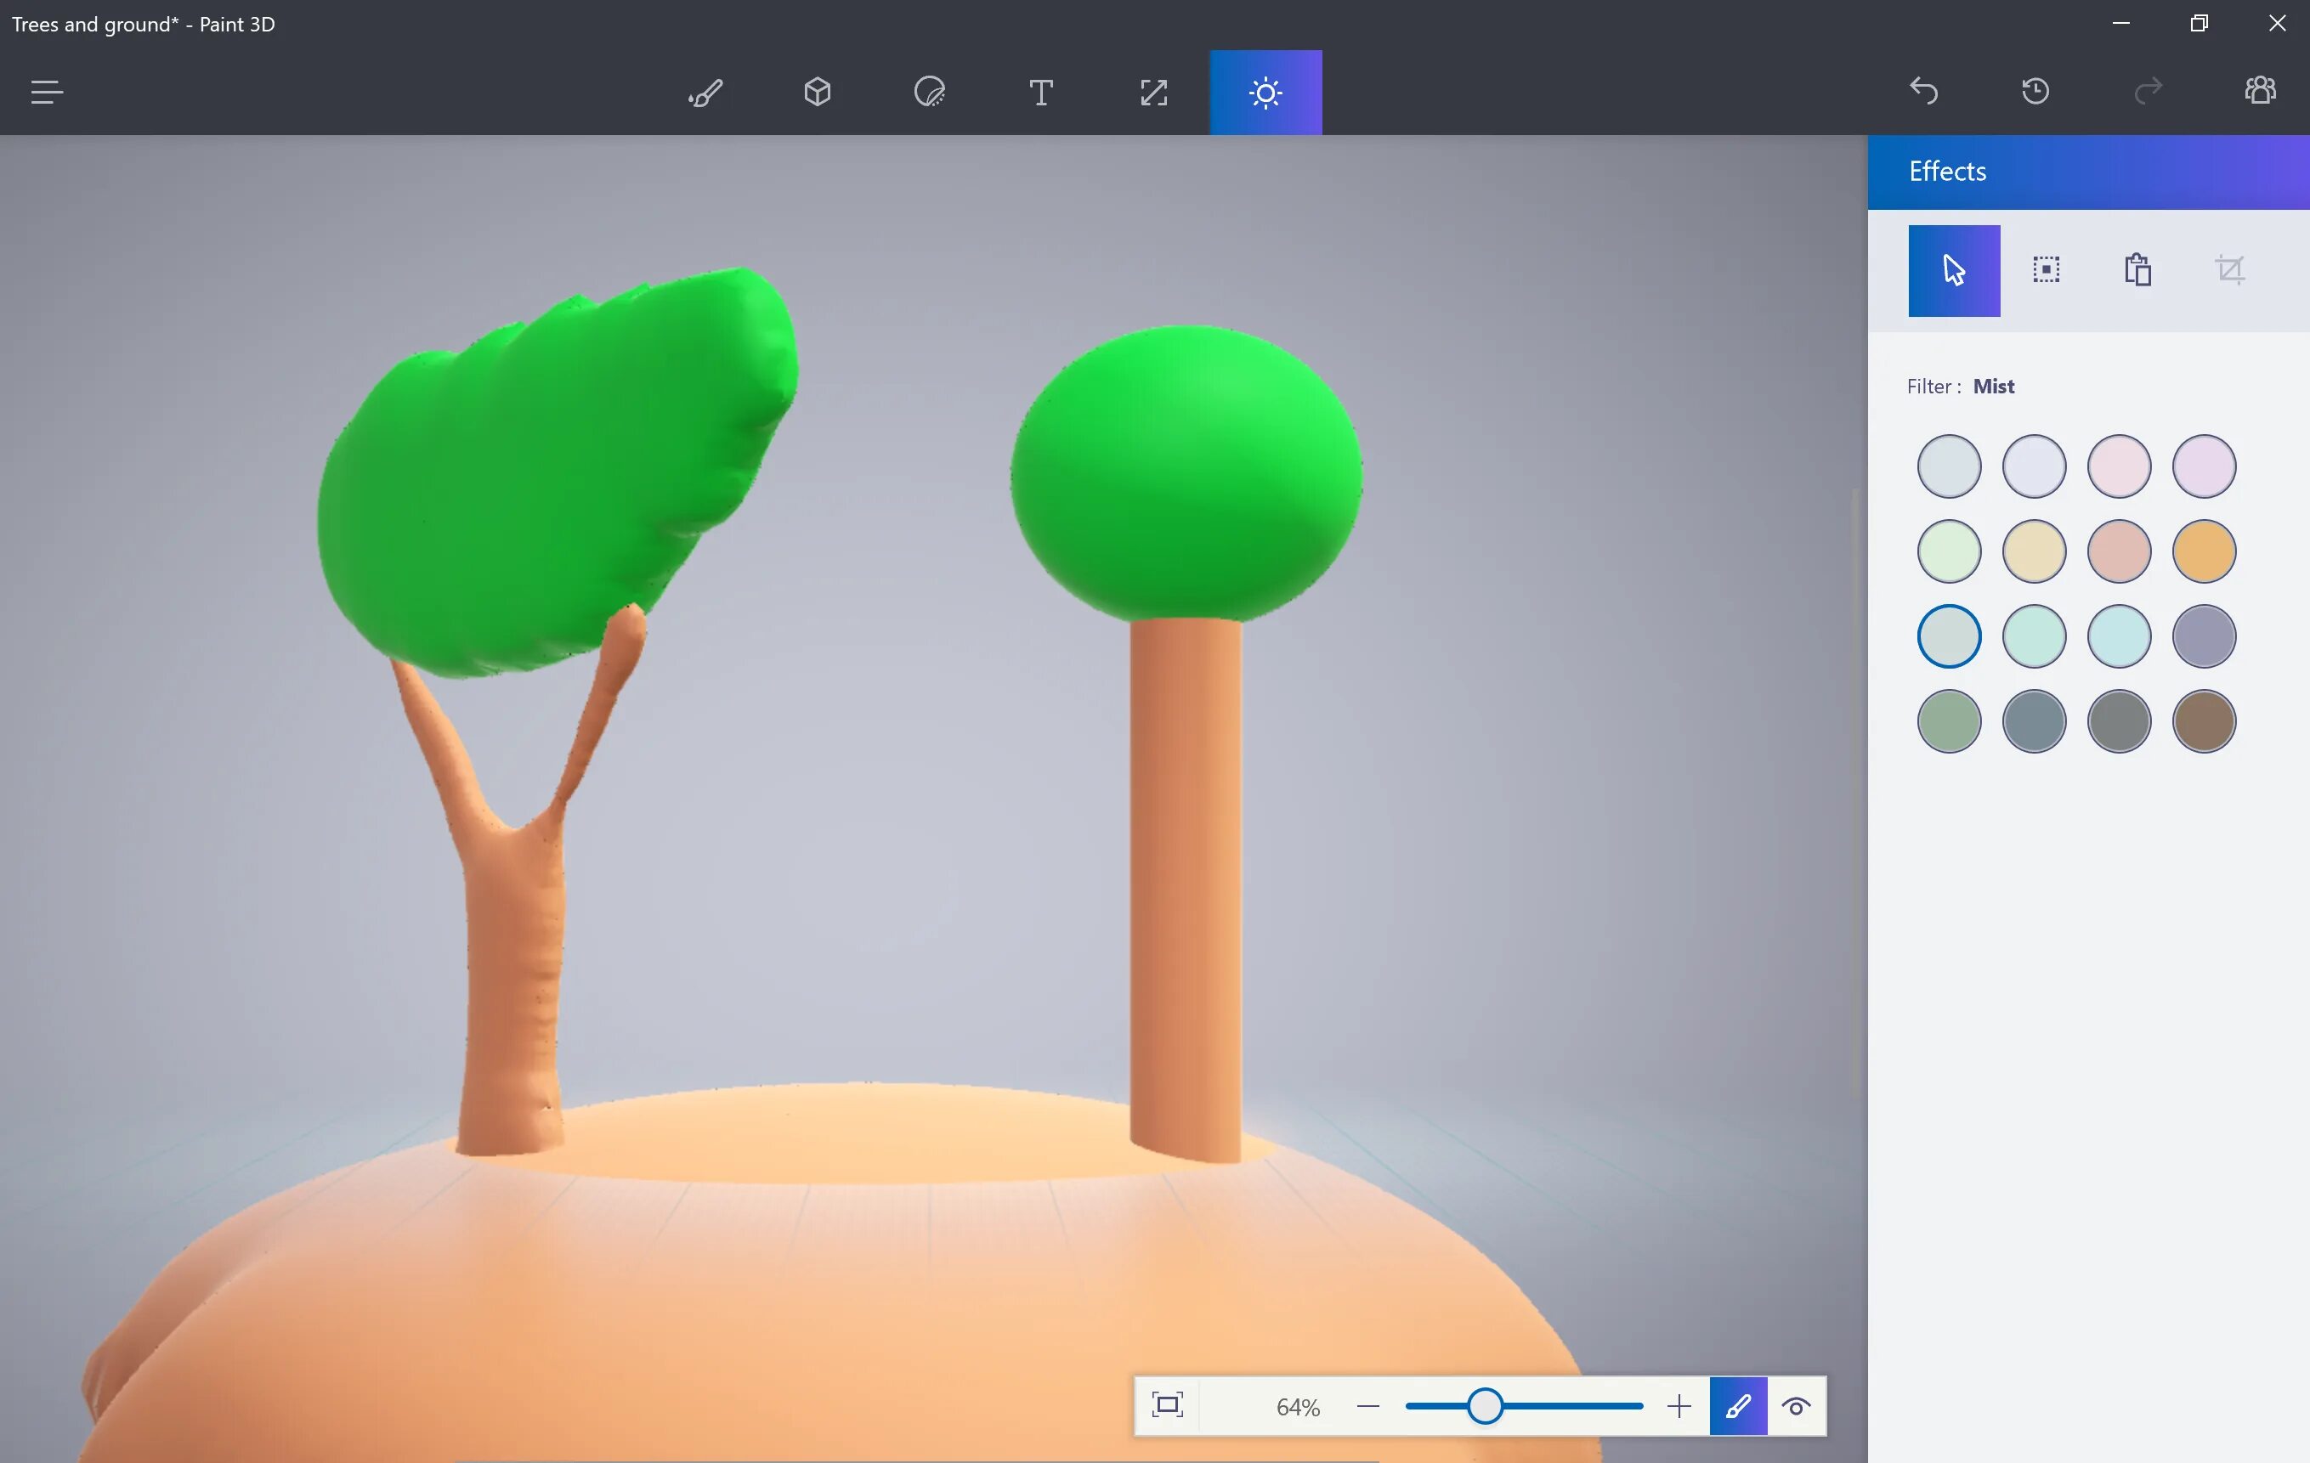Click the fit to screen button

tap(1168, 1406)
